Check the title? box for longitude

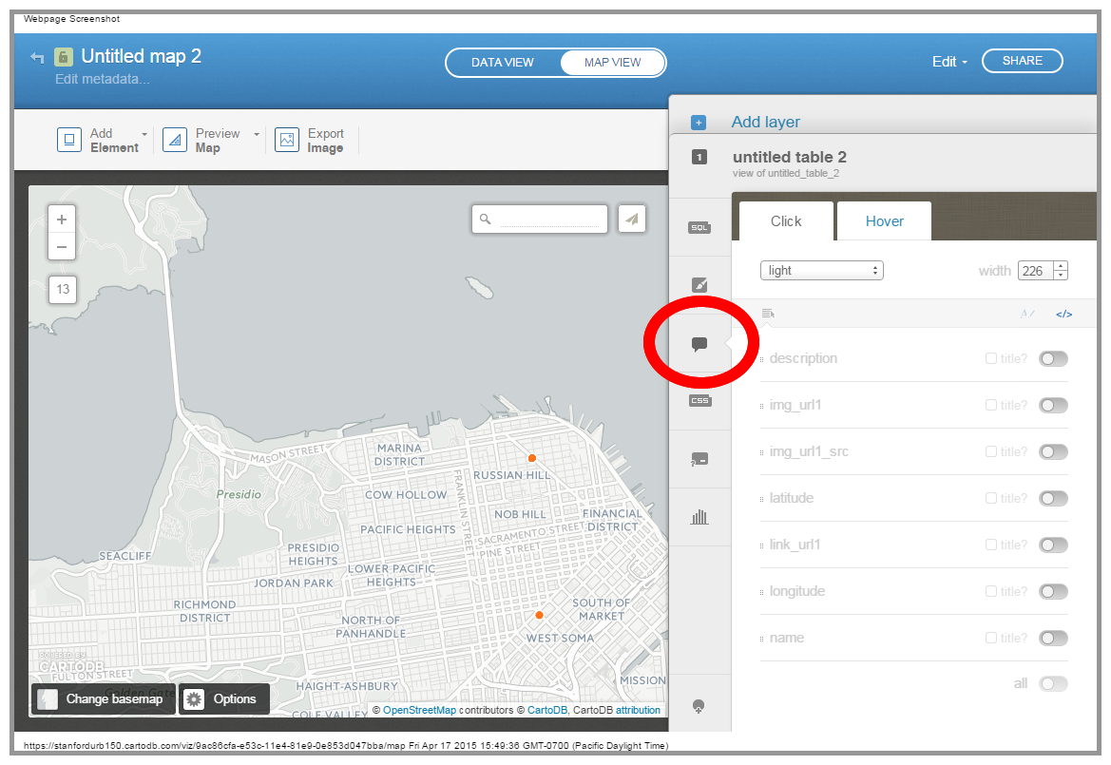pyautogui.click(x=991, y=591)
